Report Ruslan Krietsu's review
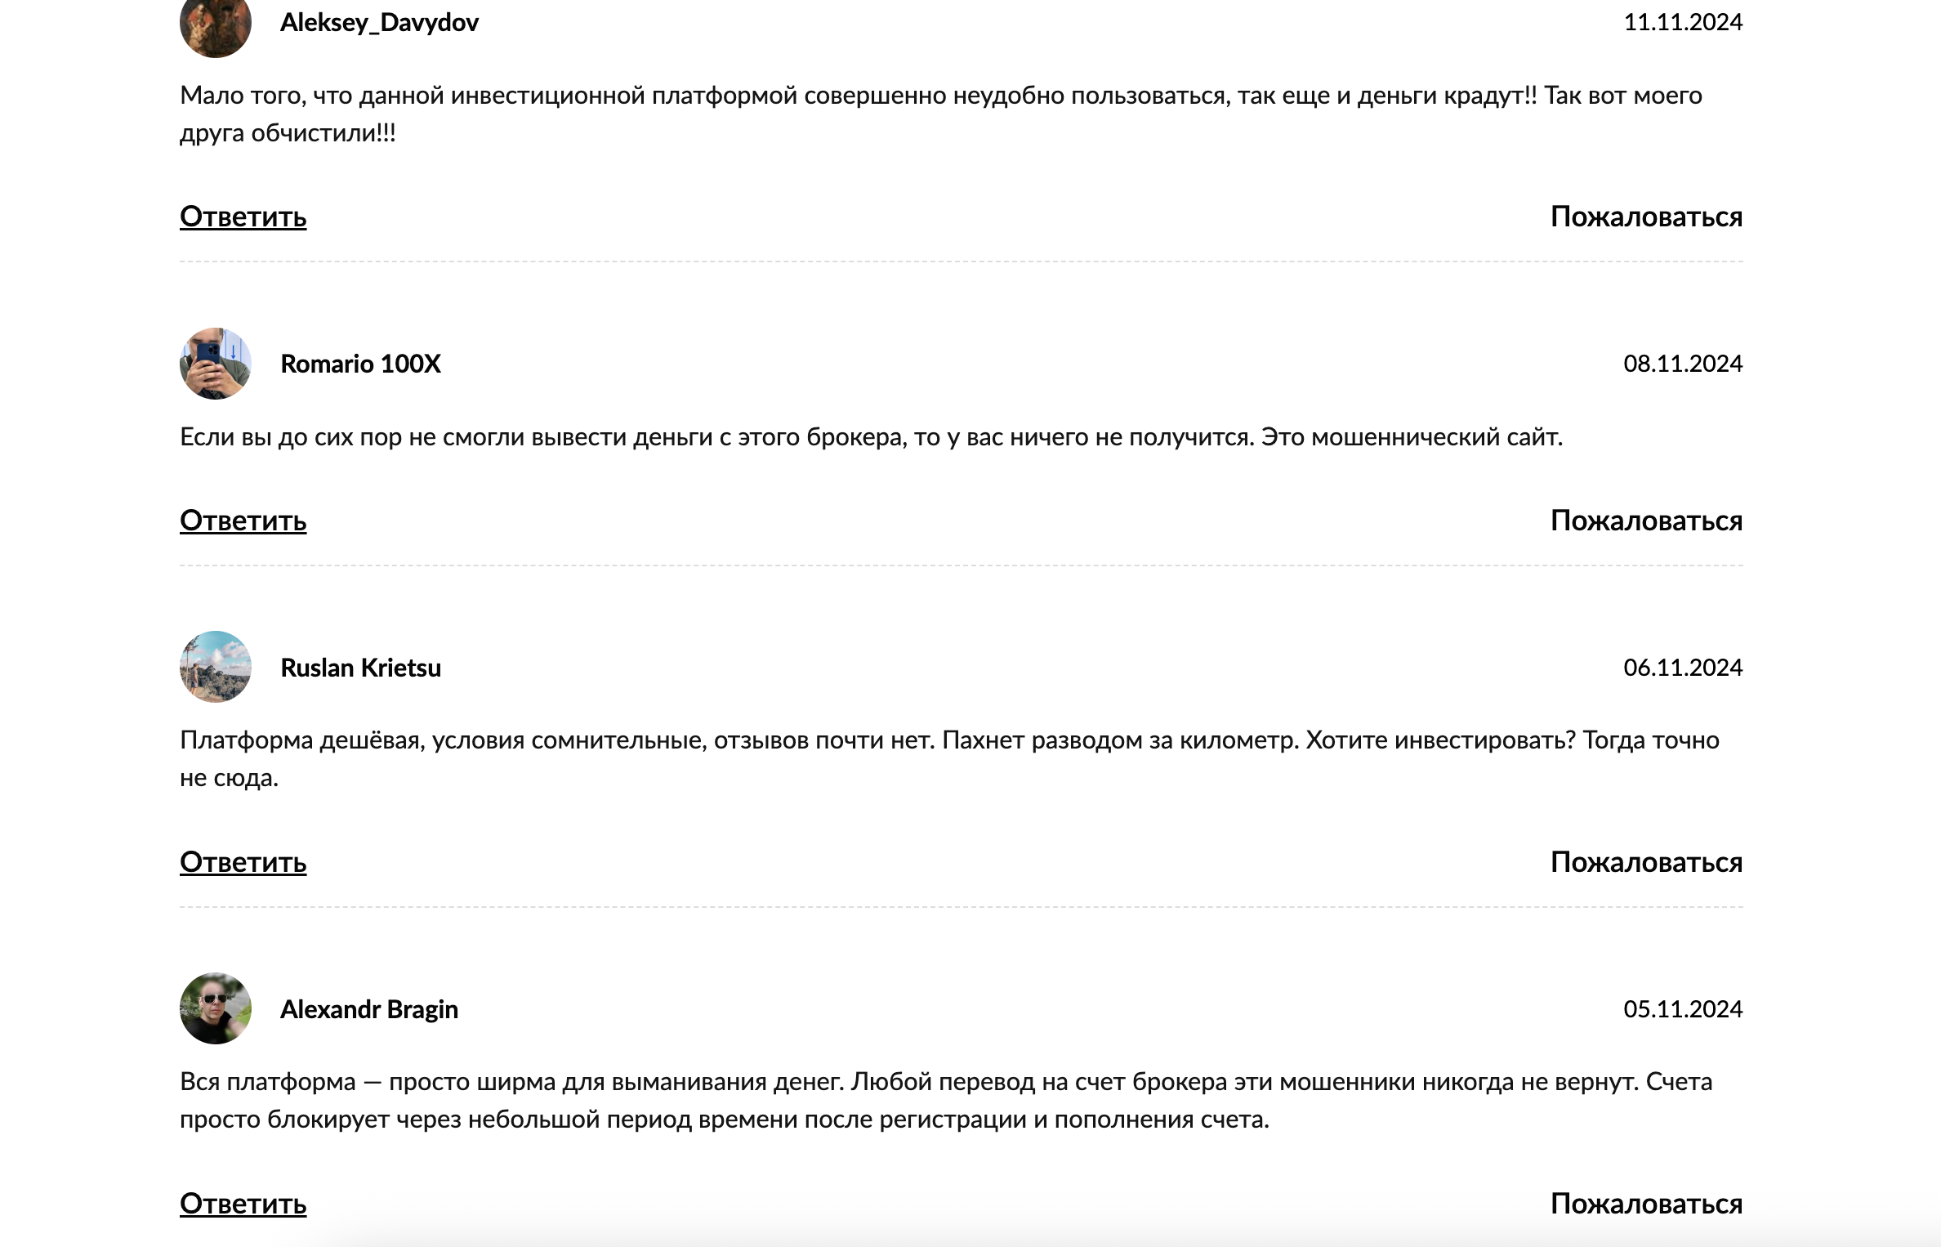This screenshot has height=1247, width=1941. [x=1646, y=863]
